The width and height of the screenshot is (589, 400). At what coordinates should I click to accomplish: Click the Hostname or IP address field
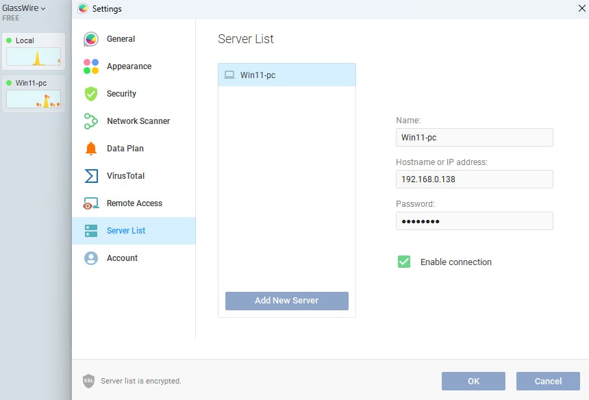(x=475, y=179)
